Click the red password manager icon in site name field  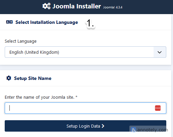pyautogui.click(x=158, y=108)
